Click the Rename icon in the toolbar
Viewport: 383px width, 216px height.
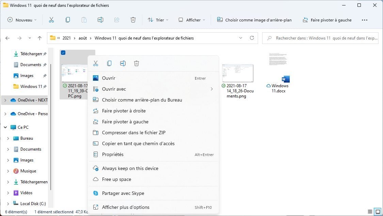pos(100,20)
